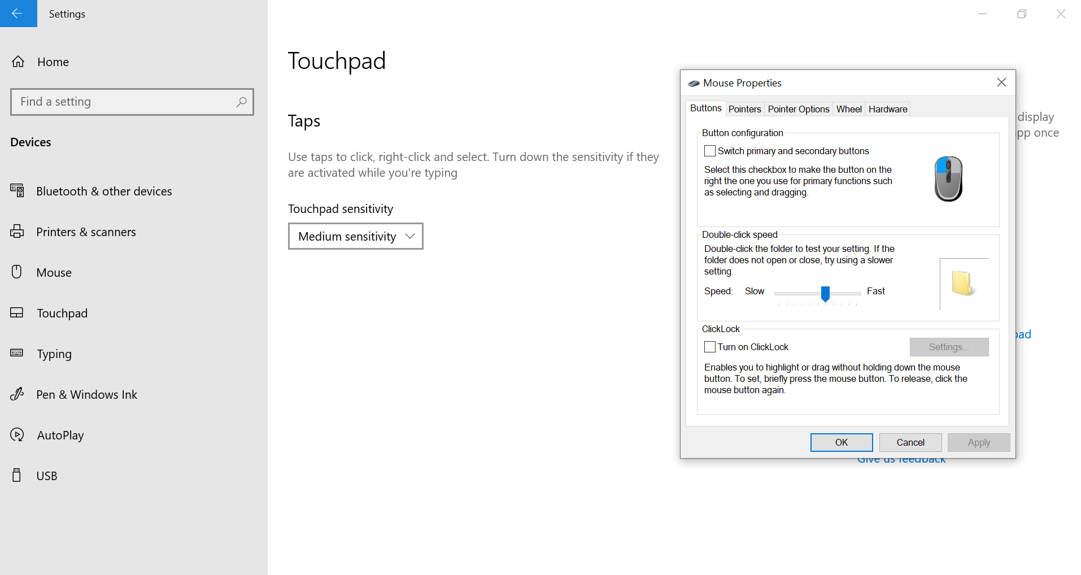Click the ClickLock Settings button
Screen dimensions: 1081x575
tap(949, 347)
